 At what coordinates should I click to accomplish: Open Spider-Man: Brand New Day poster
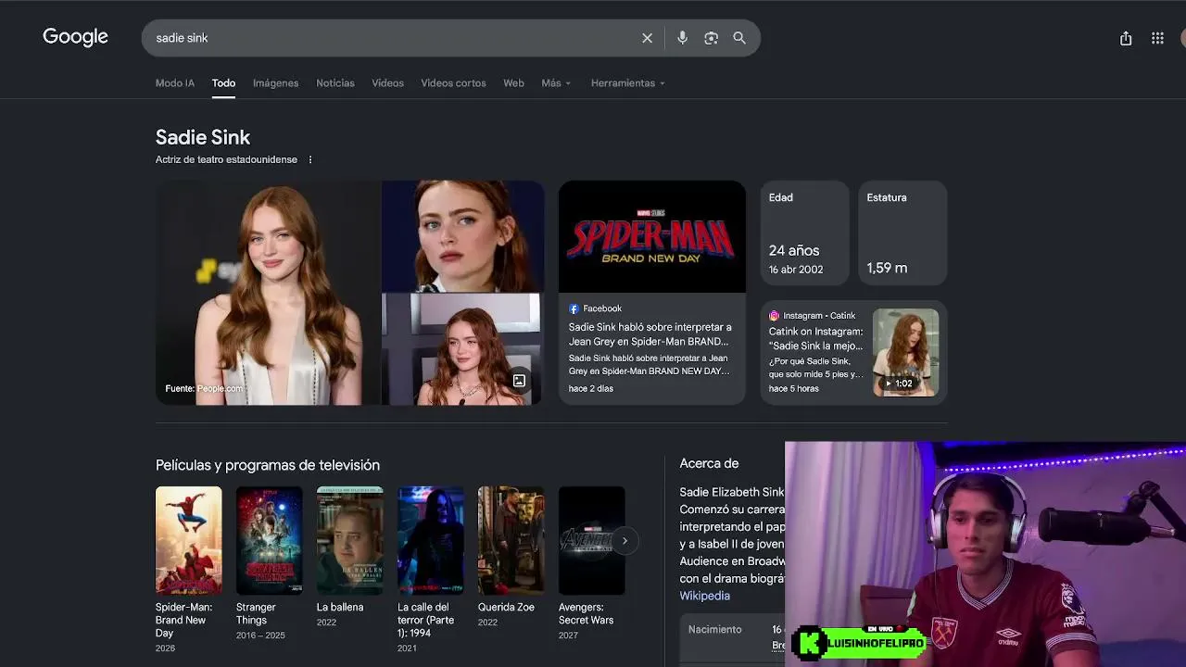(x=189, y=540)
